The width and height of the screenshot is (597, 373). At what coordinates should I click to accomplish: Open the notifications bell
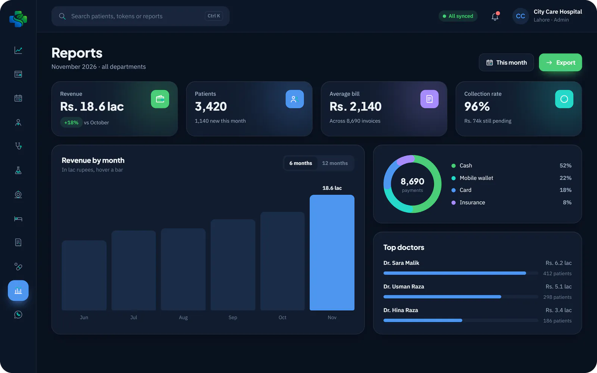click(495, 16)
